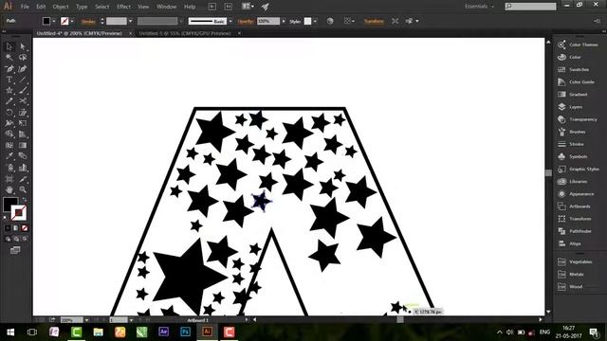
Task: Activate the Type tool
Action: pyautogui.click(x=9, y=80)
